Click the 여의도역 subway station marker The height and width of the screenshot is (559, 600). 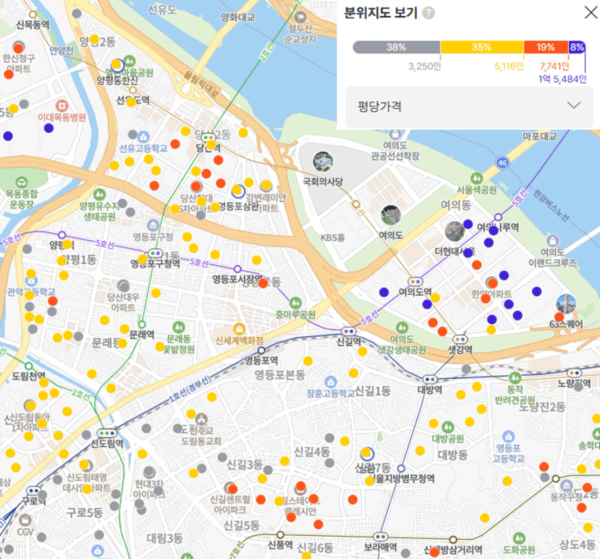tap(416, 282)
